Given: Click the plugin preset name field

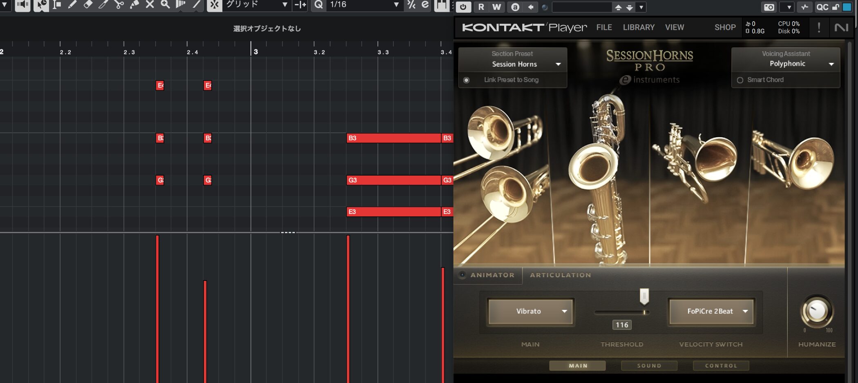Looking at the screenshot, I should point(582,7).
